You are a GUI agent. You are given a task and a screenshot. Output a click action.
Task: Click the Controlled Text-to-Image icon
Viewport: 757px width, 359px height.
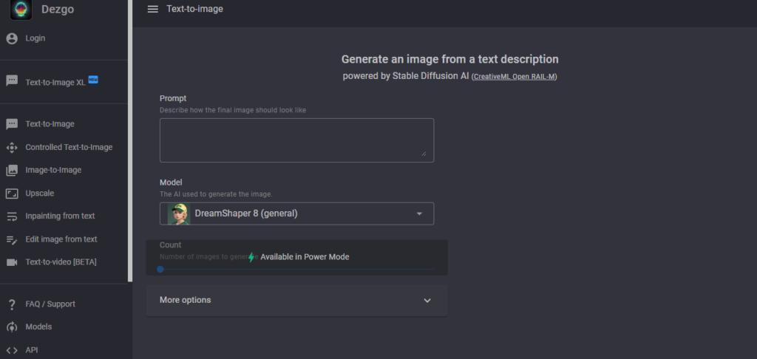[12, 148]
